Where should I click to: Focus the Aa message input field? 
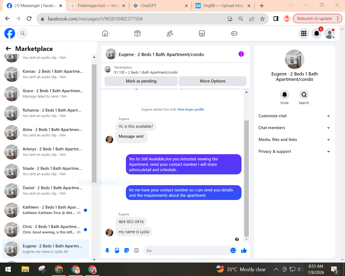point(190,250)
